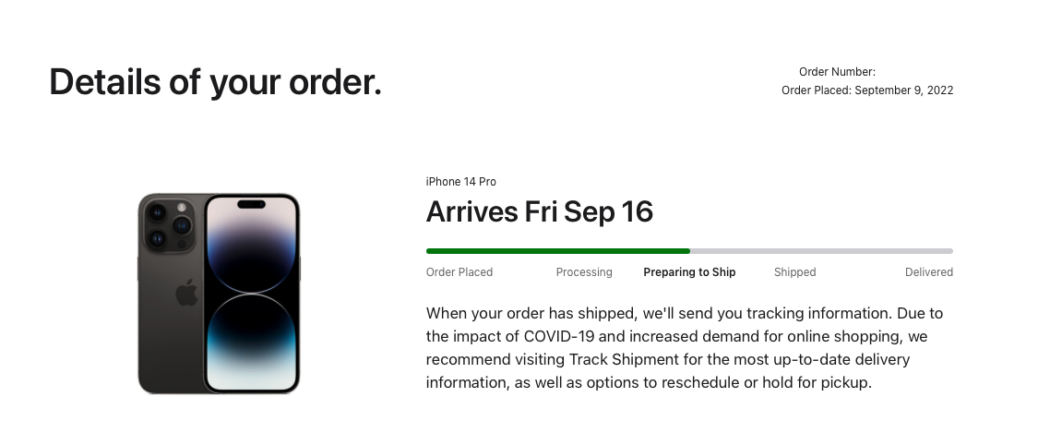Select the Order Placed progress step
Image resolution: width=1062 pixels, height=433 pixels.
click(x=459, y=272)
